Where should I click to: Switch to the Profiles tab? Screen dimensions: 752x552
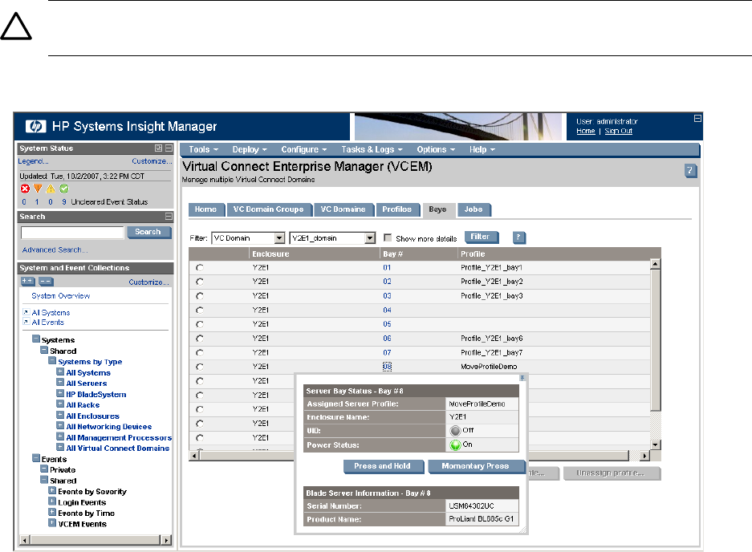396,209
